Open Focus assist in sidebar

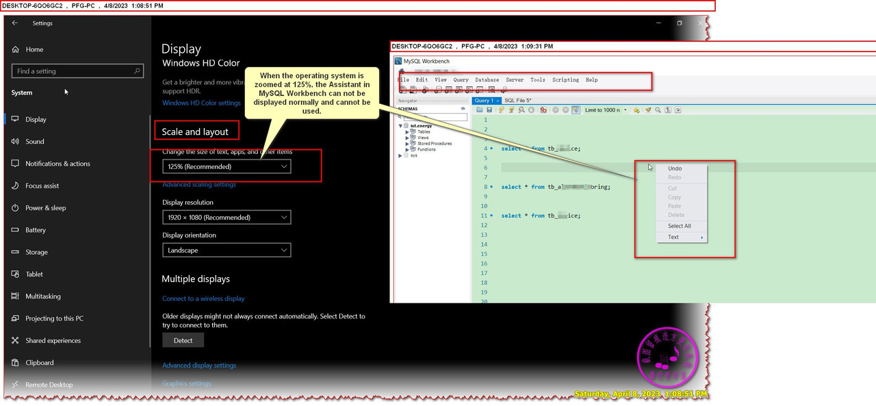[x=42, y=186]
